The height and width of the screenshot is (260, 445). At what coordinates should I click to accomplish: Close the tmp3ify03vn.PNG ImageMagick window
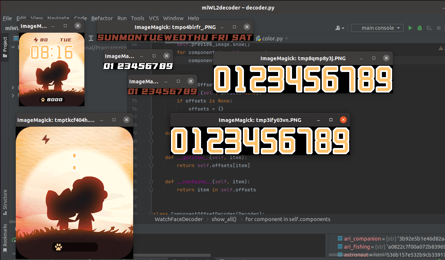point(343,120)
